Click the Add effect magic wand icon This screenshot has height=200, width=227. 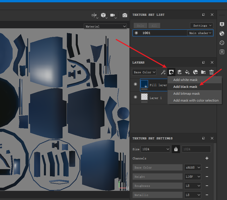(163, 72)
